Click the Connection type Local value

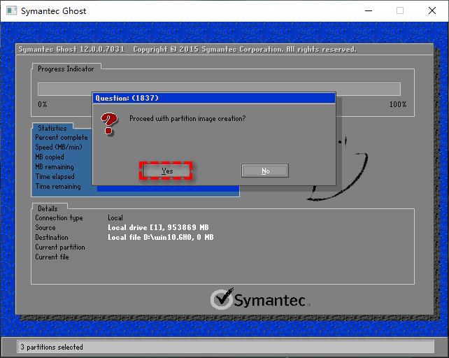[115, 218]
